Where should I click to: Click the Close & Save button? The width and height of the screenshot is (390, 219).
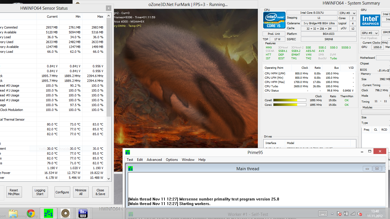pyautogui.click(x=100, y=192)
